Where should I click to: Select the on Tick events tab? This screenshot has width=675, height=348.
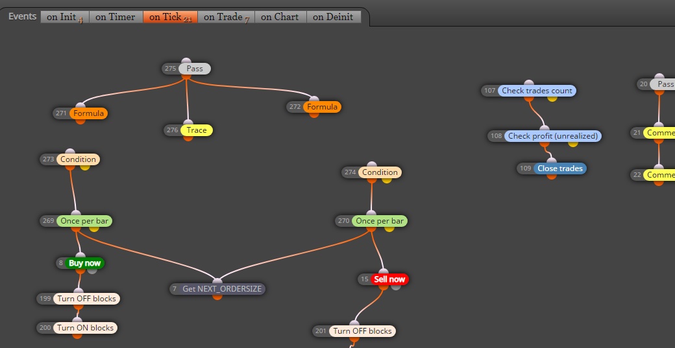tap(170, 17)
